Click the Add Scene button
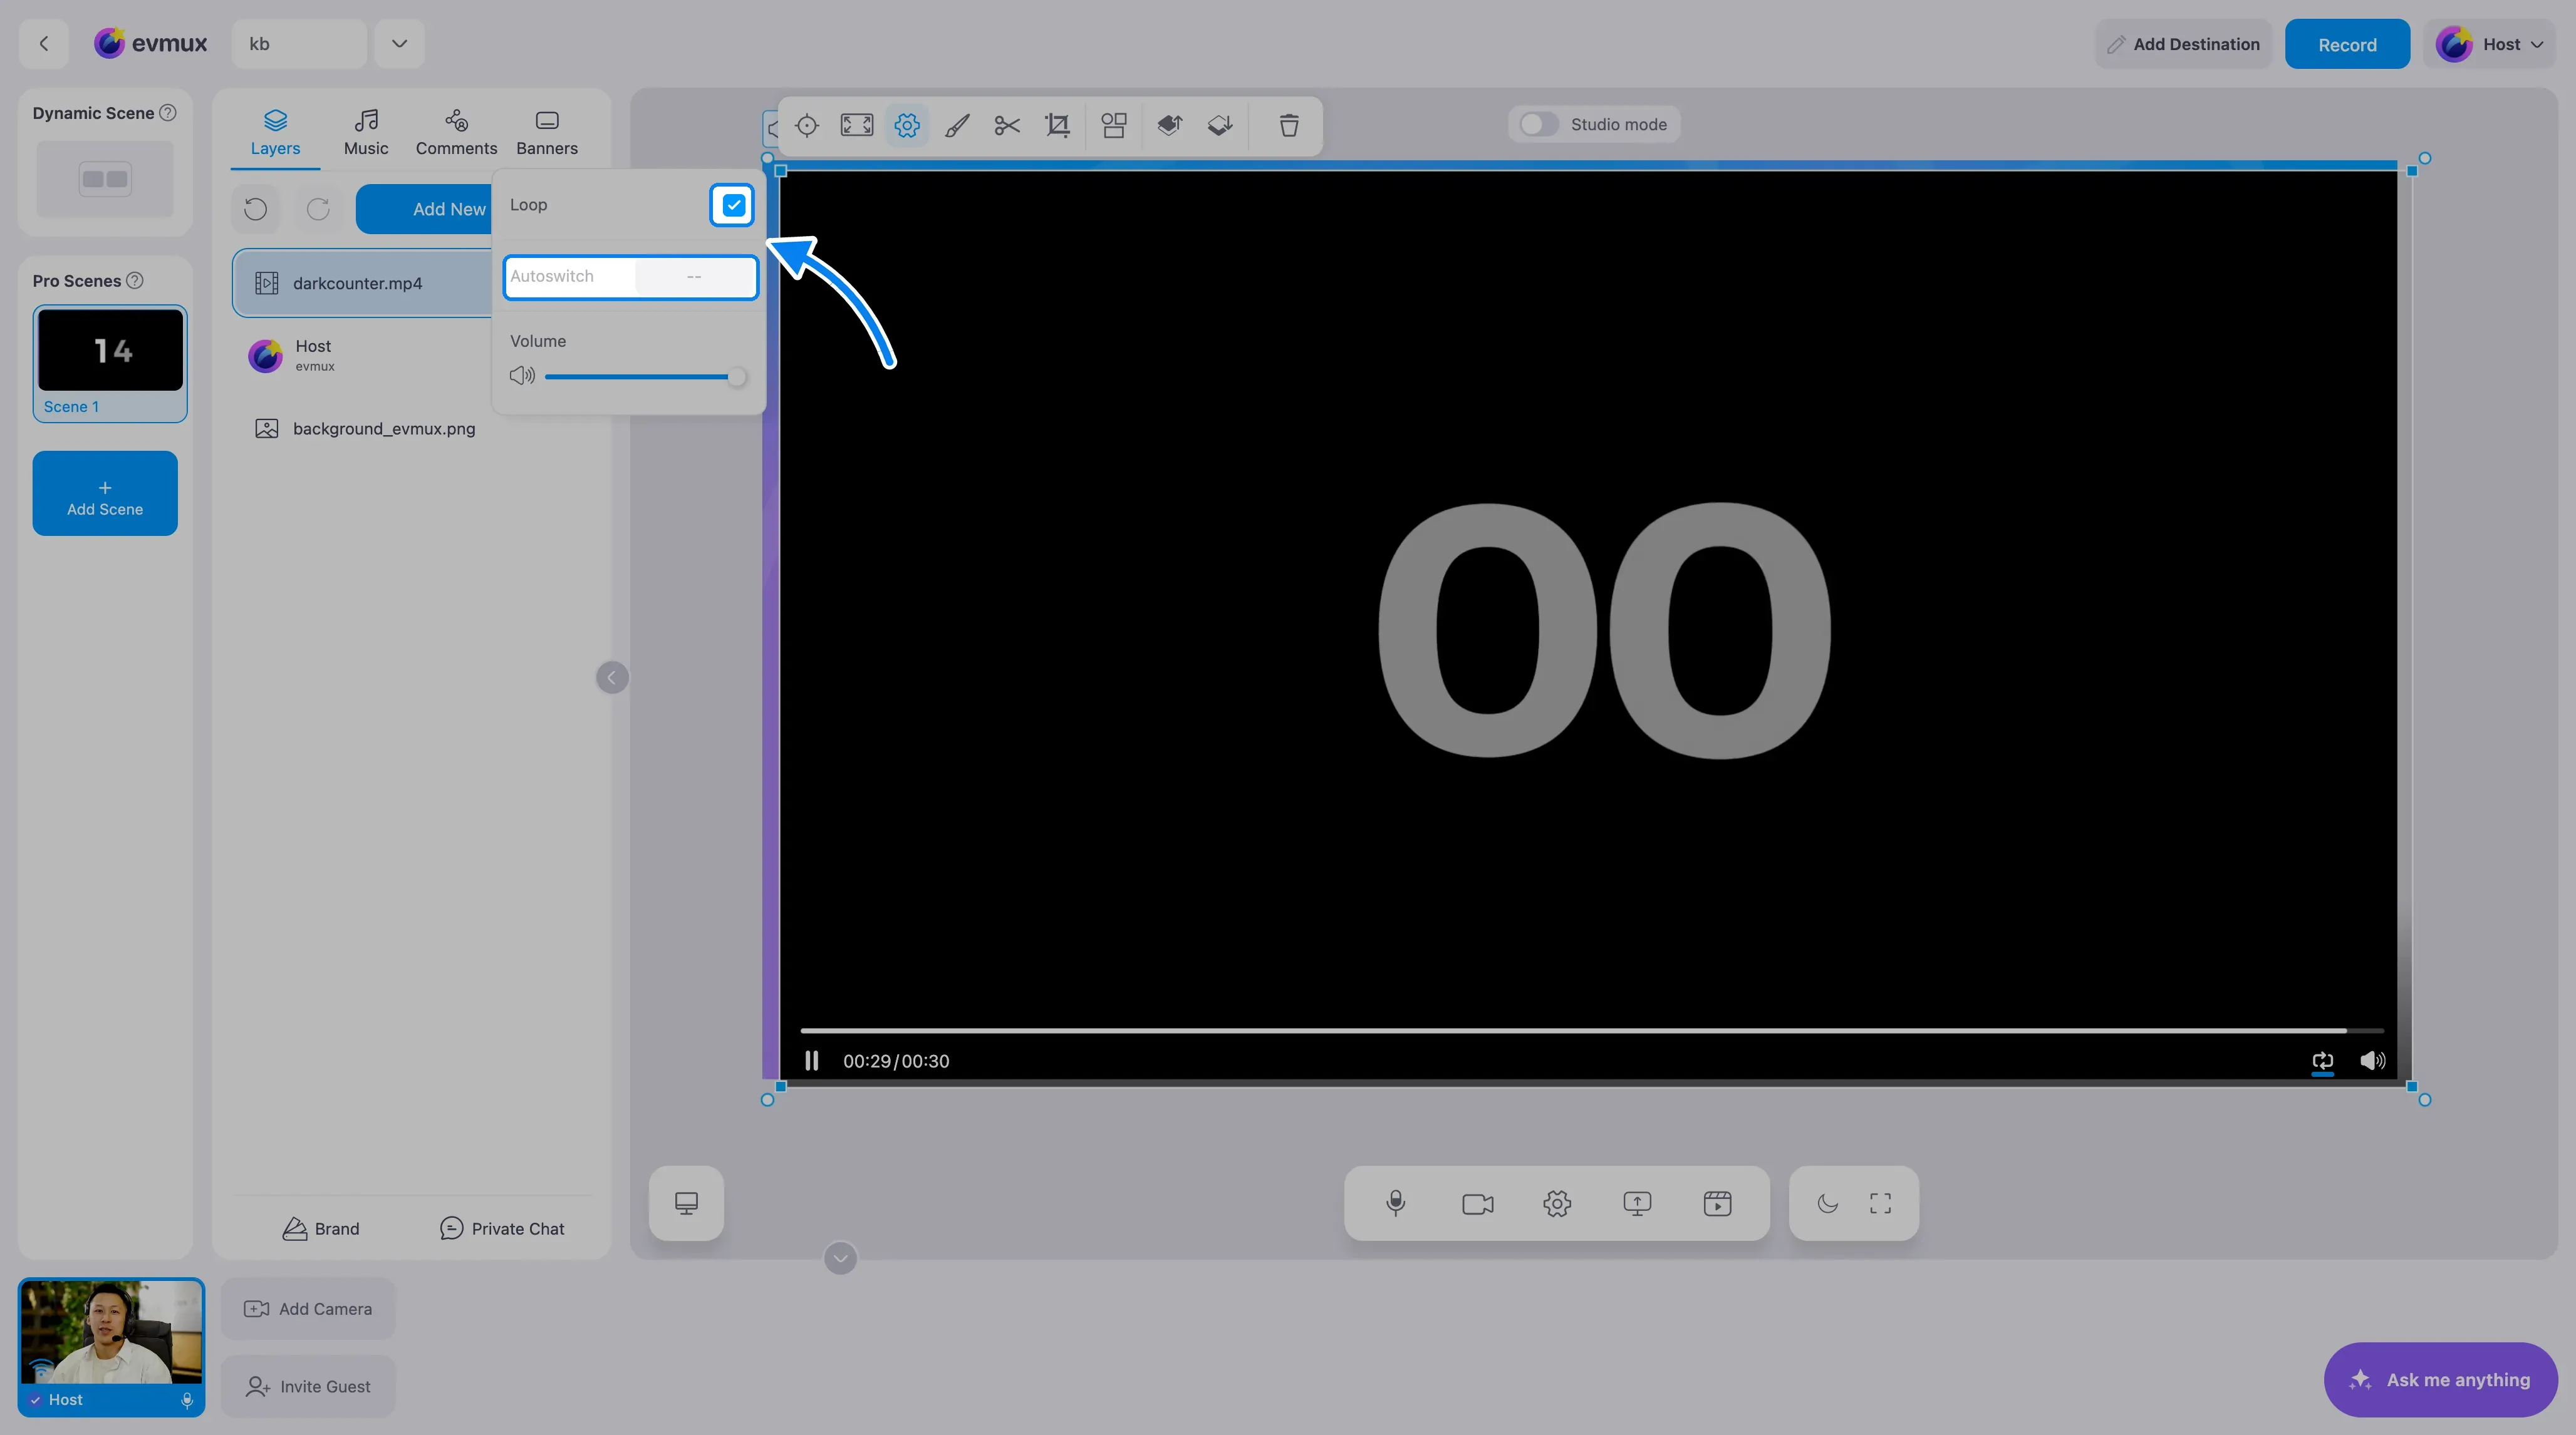Viewport: 2576px width, 1435px height. (105, 493)
